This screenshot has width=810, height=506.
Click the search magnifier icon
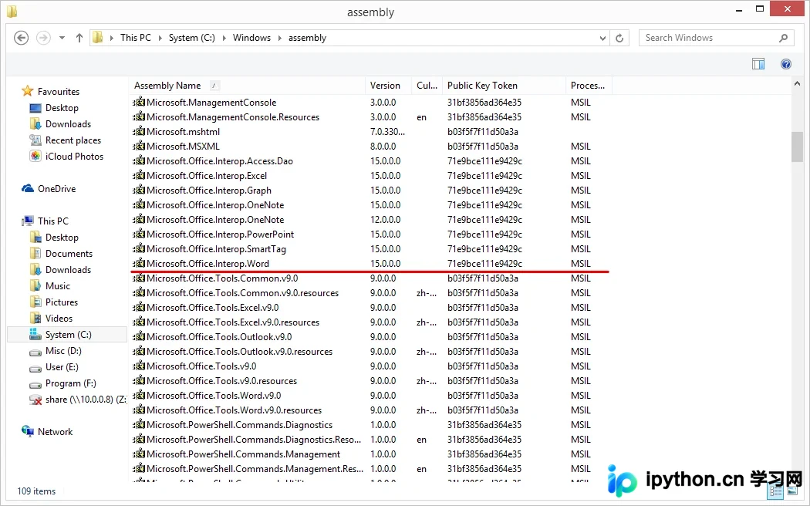(x=784, y=38)
